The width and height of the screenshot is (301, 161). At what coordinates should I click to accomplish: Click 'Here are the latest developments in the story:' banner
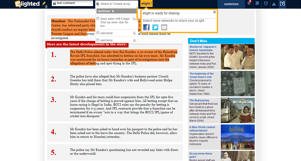point(87,44)
